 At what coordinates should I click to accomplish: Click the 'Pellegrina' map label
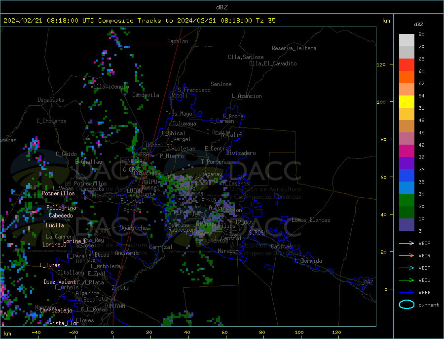coord(62,208)
